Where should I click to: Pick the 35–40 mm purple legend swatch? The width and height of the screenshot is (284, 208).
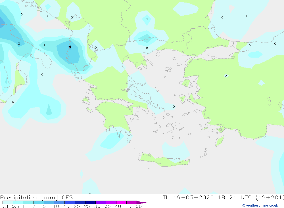pos(111,202)
